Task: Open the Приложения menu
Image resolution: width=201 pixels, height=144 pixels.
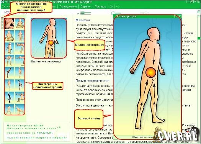Action: pyautogui.click(x=68, y=7)
